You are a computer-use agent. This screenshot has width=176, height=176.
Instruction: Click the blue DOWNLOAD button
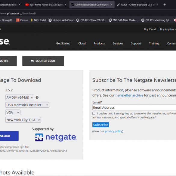(9, 136)
